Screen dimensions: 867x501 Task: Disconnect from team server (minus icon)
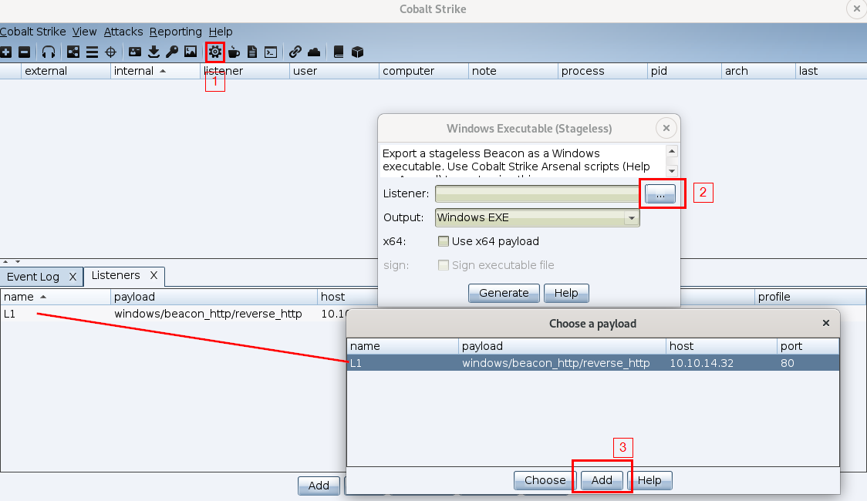[x=25, y=52]
